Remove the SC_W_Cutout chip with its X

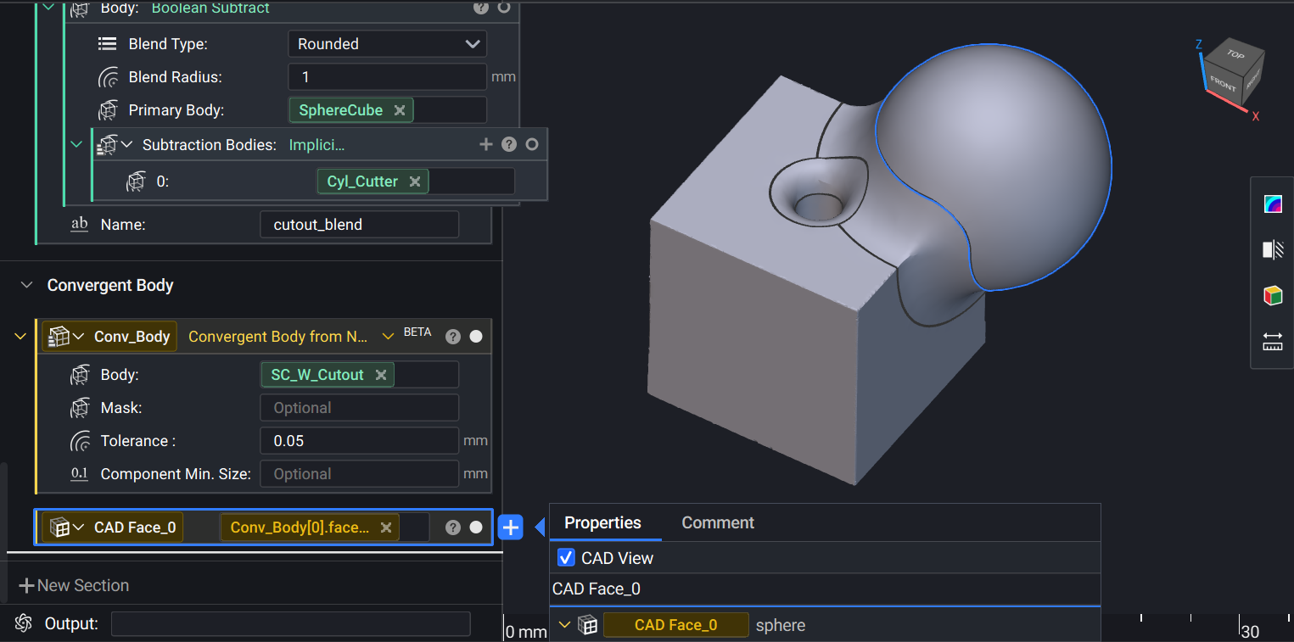(x=381, y=374)
